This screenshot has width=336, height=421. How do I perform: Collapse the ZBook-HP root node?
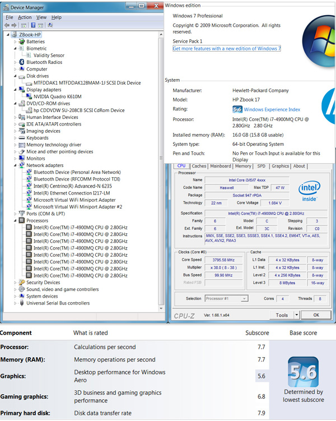(x=8, y=35)
